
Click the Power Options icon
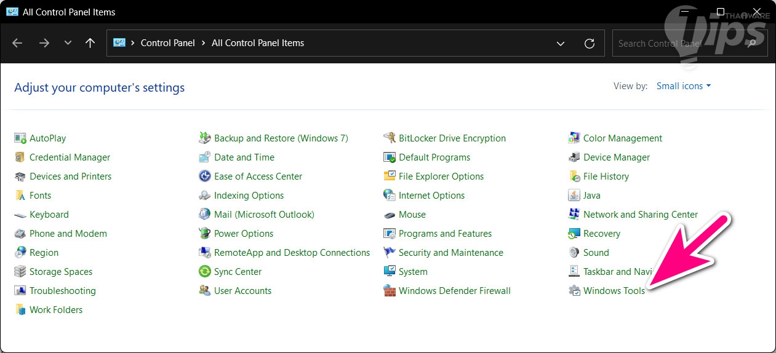tap(204, 234)
